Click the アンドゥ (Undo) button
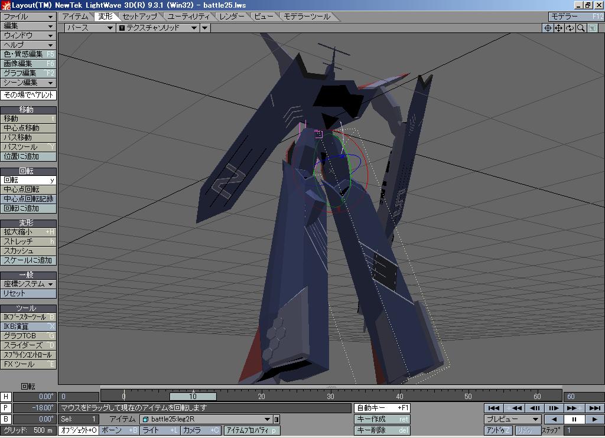 click(x=498, y=430)
